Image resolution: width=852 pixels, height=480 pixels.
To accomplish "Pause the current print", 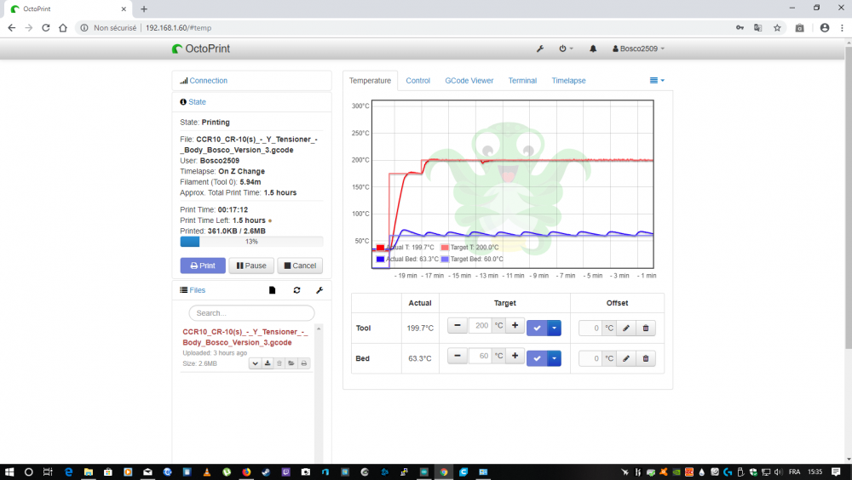I will (x=251, y=266).
